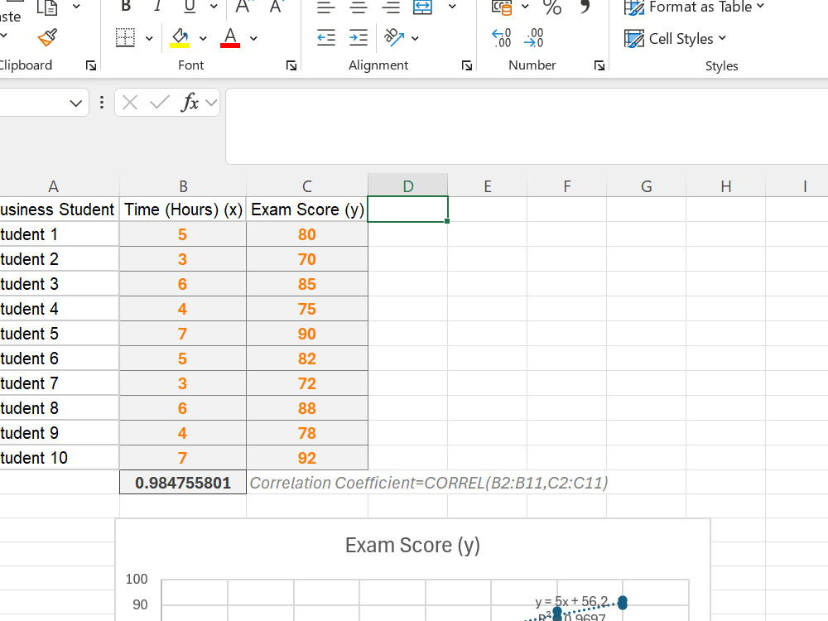
Task: Toggle Underline formatting
Action: click(x=190, y=7)
